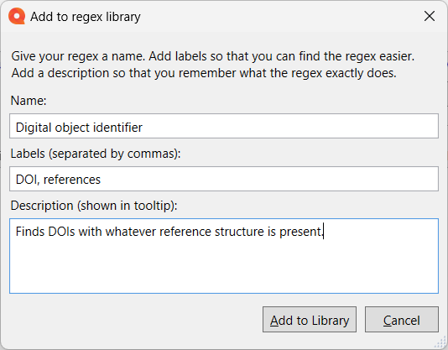Focus the Labels input field
This screenshot has width=448, height=350.
pos(224,179)
